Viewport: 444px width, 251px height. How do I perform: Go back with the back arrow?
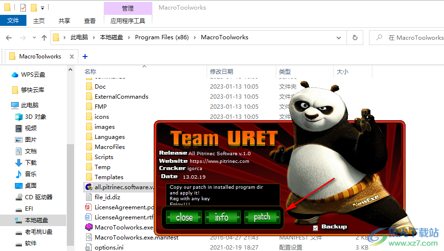(9, 37)
